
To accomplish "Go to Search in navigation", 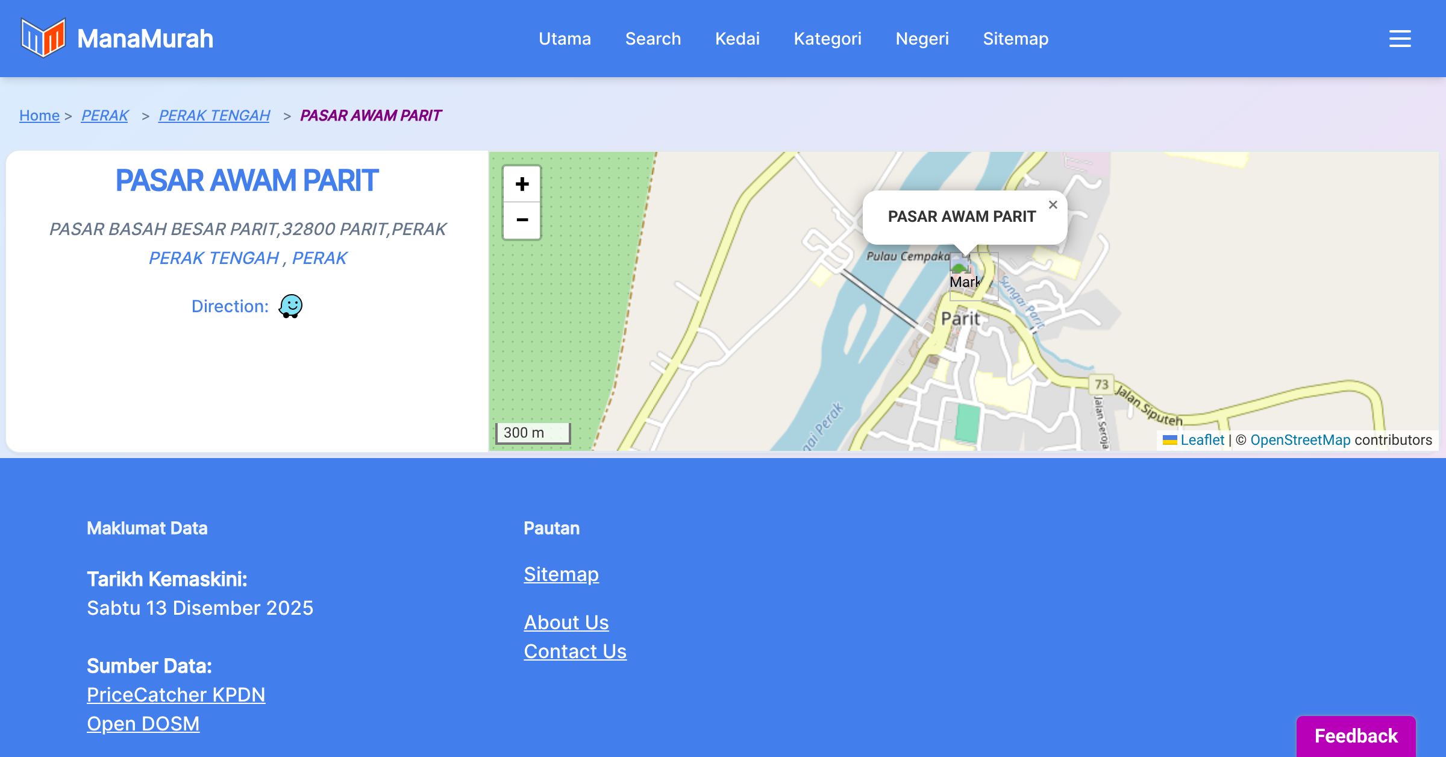I will pyautogui.click(x=653, y=39).
